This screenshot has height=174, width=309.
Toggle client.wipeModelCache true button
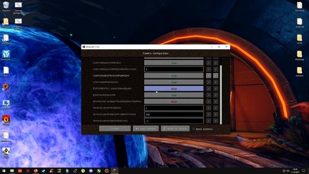point(174,82)
